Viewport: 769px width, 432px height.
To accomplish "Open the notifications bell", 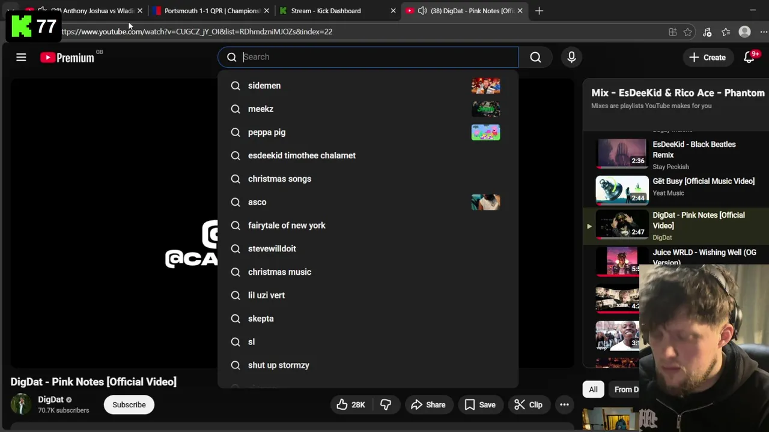I will tap(749, 58).
